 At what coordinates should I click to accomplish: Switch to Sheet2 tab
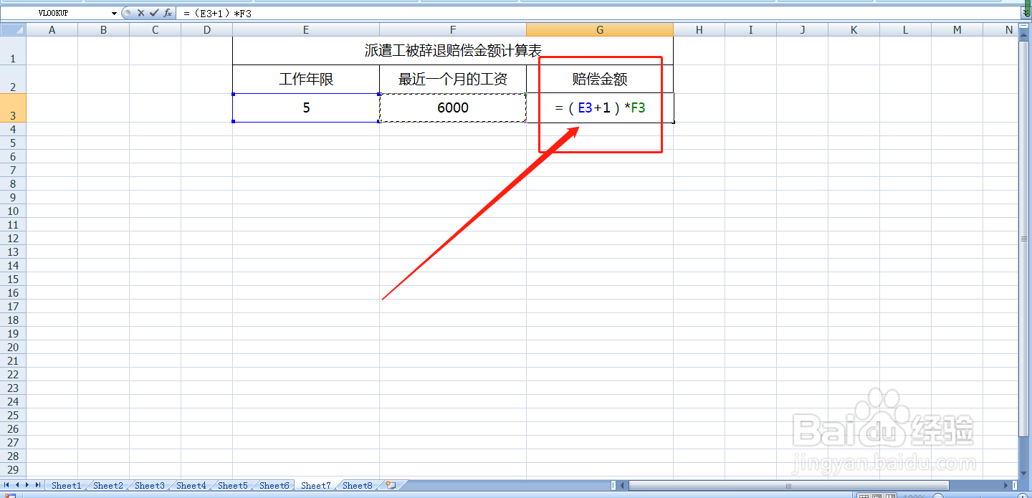(x=108, y=485)
